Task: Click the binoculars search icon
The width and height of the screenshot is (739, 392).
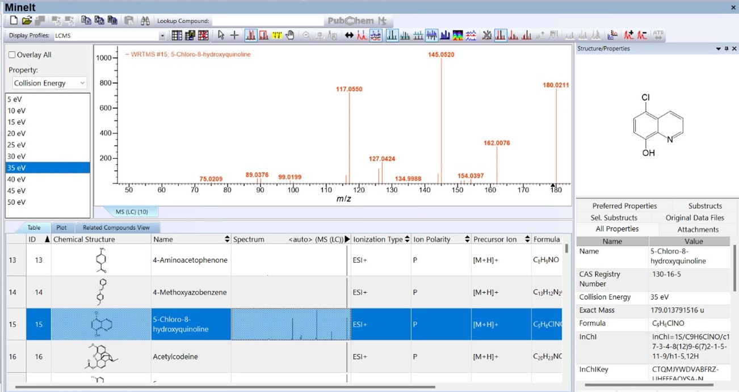Action: (145, 21)
